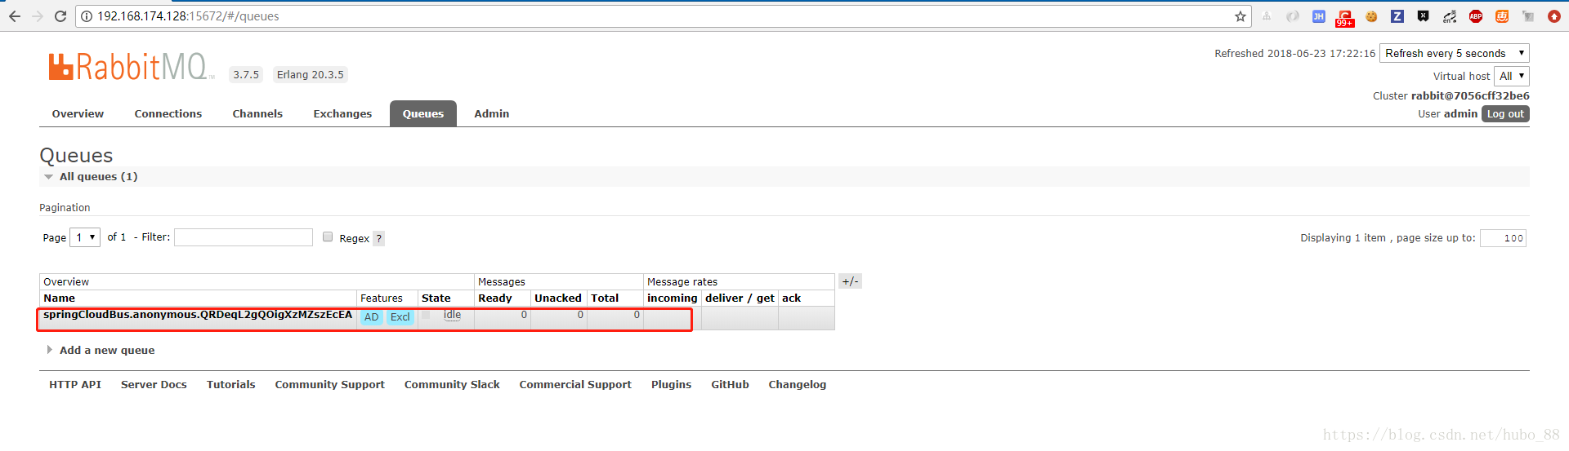This screenshot has width=1569, height=451.
Task: Click the JH browser extension icon
Action: coord(1318,16)
